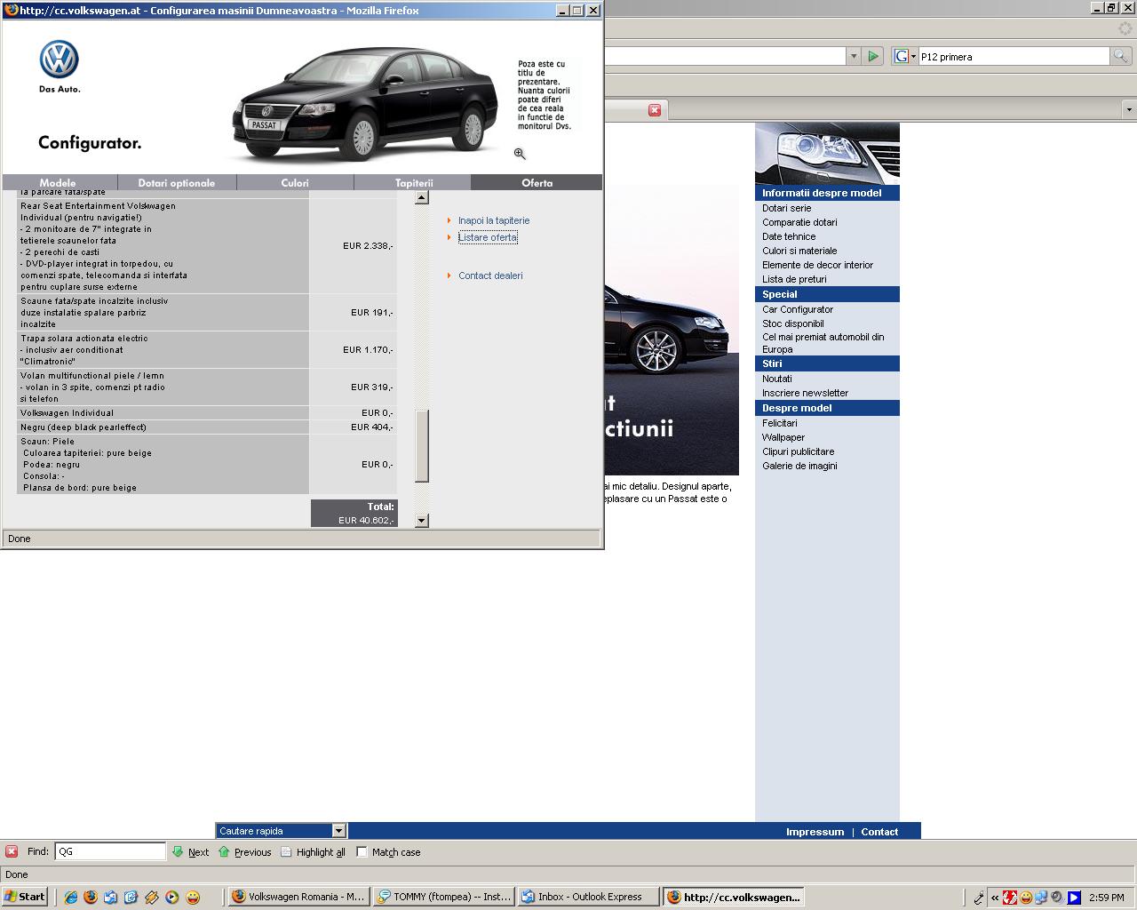Click the search magnifier button next to P12 primera
This screenshot has height=910, width=1137.
click(1121, 56)
